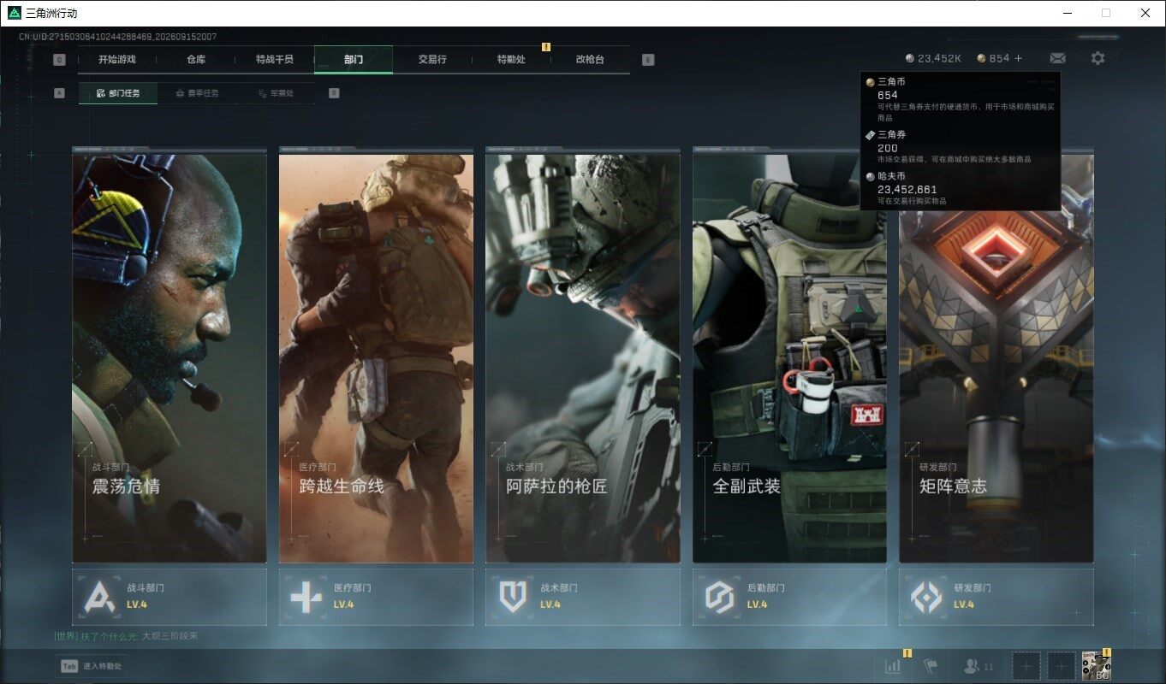Click the 23,452K currency balance

(939, 58)
